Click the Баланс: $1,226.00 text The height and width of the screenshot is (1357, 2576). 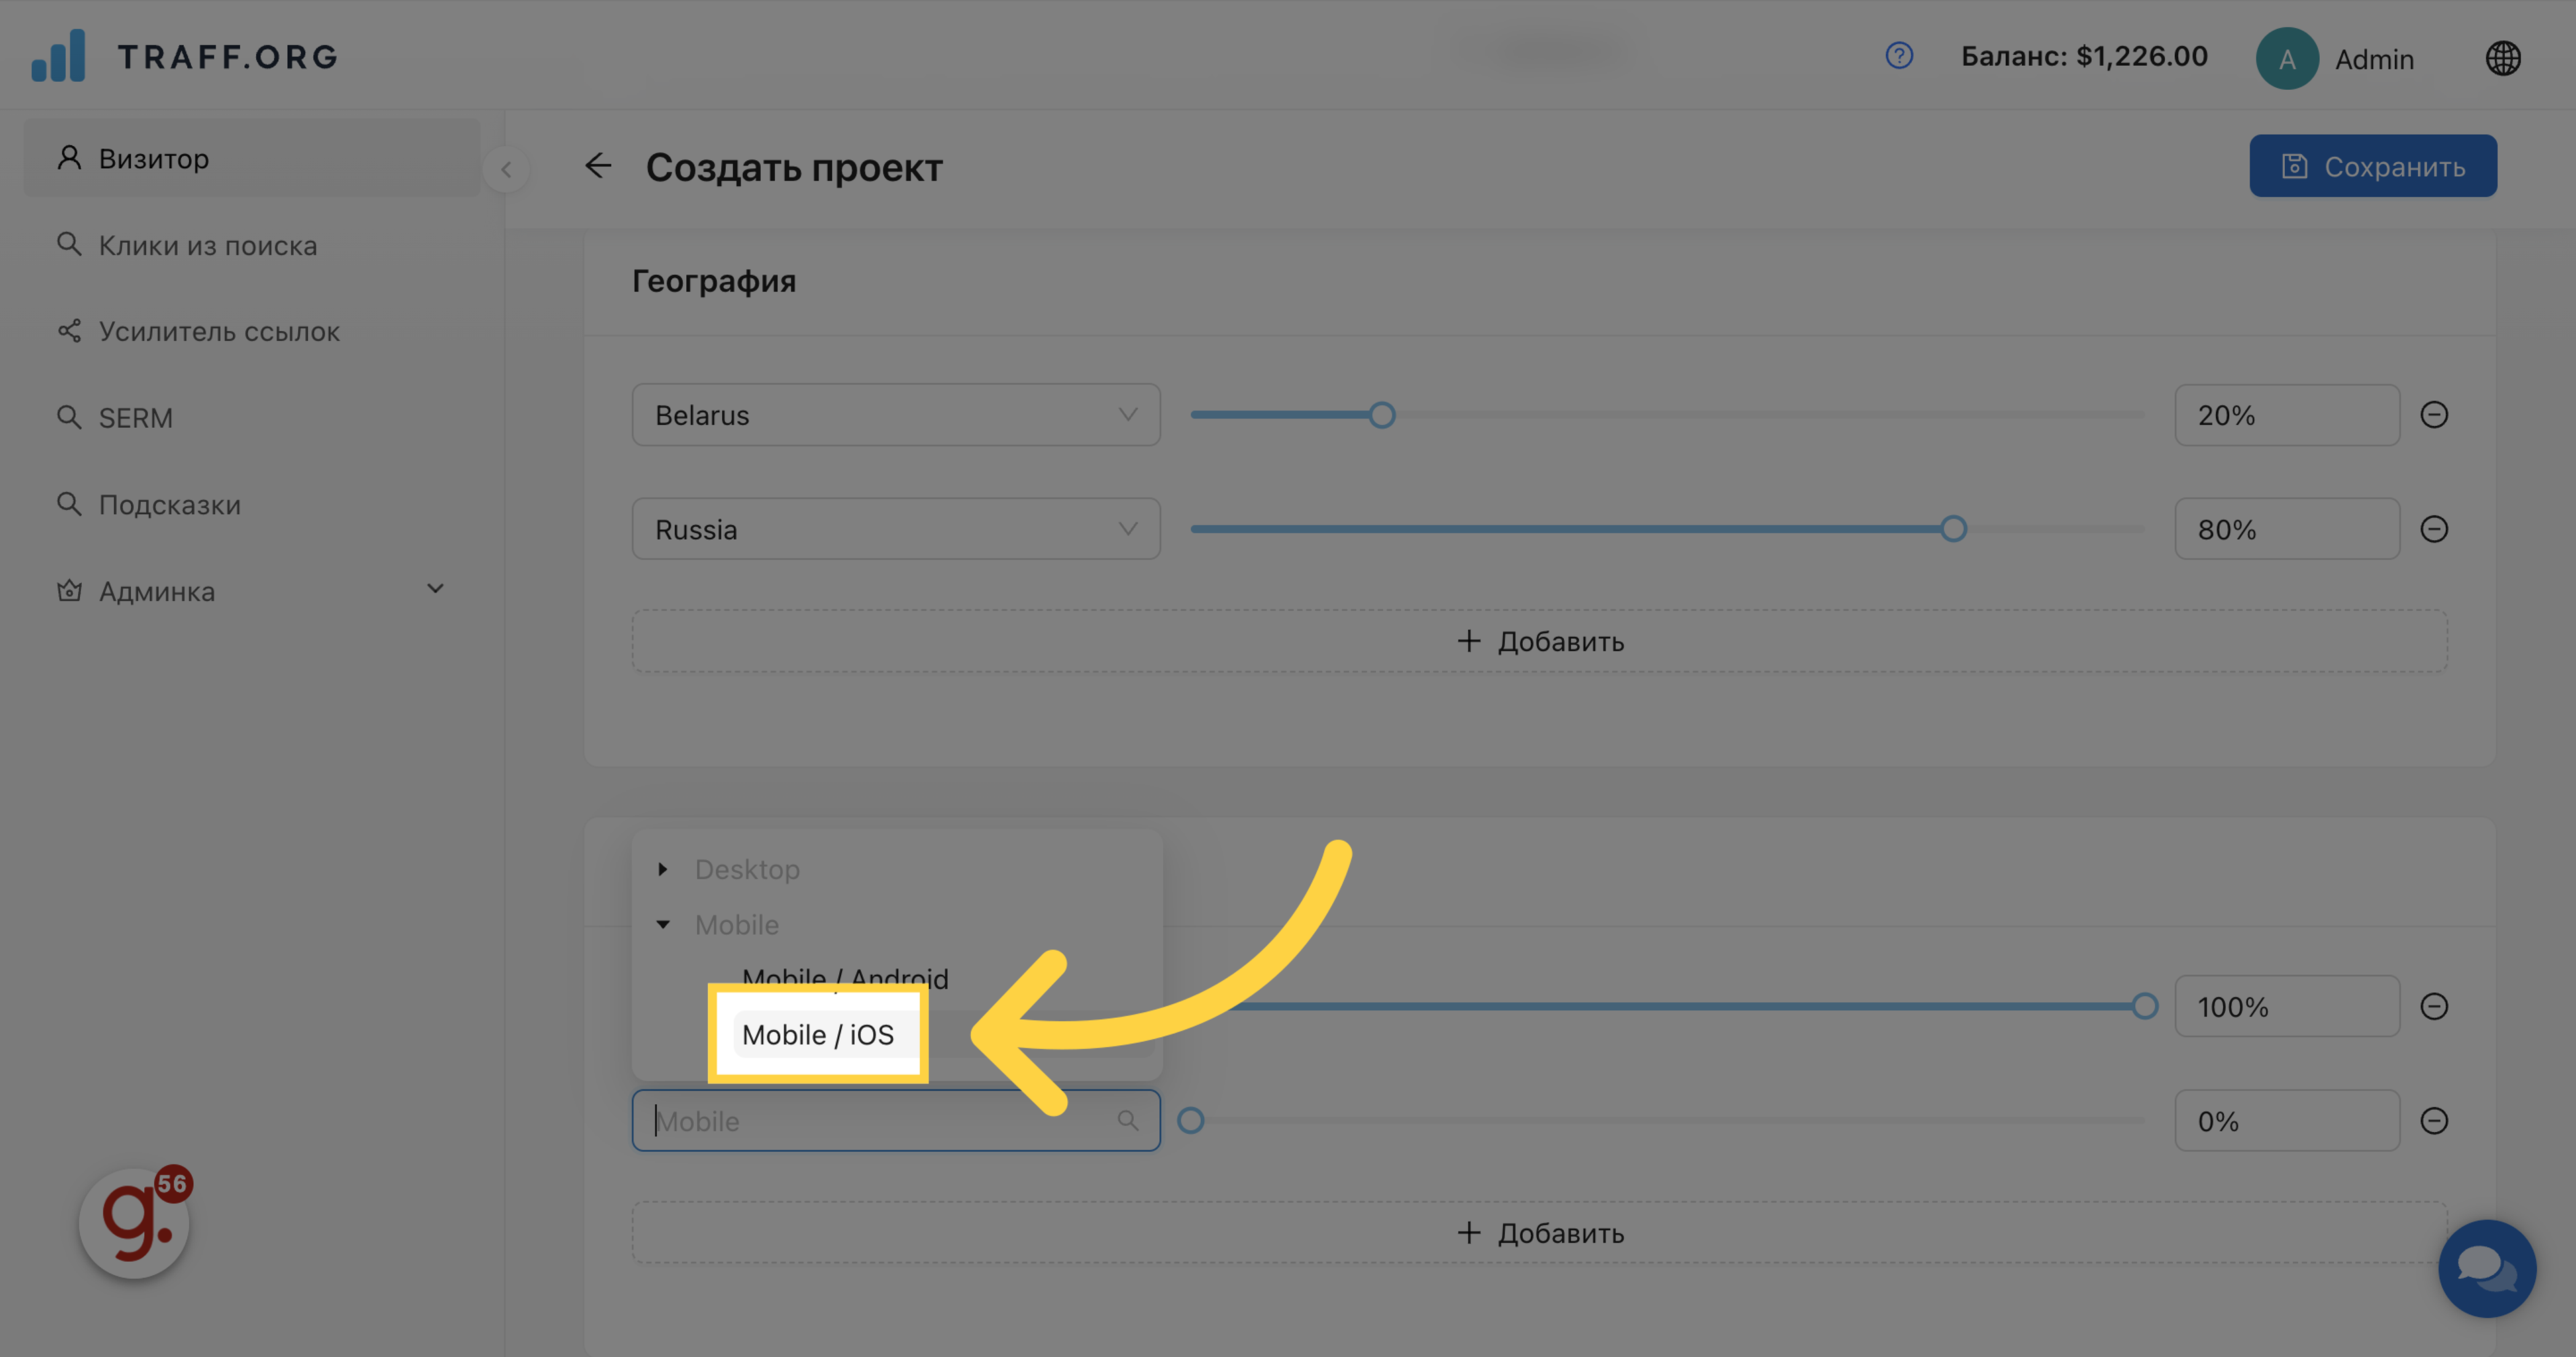(x=2084, y=56)
